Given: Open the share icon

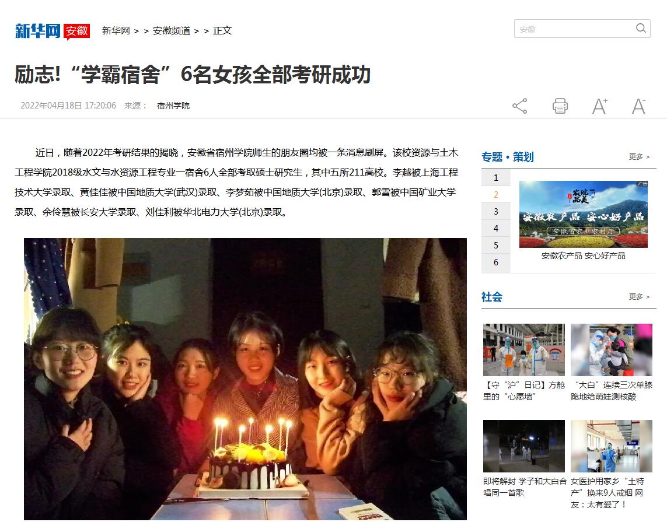Looking at the screenshot, I should click(x=520, y=106).
